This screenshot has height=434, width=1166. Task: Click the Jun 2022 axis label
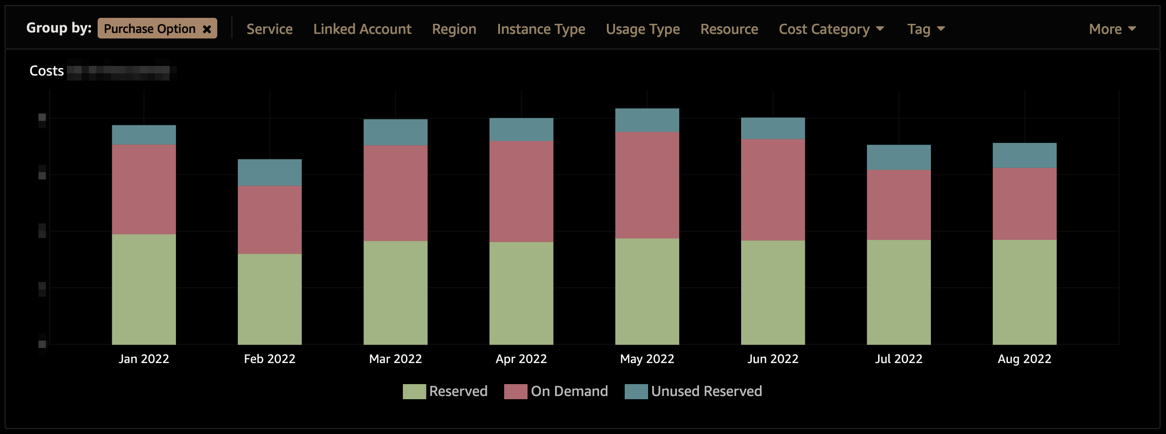coord(773,358)
